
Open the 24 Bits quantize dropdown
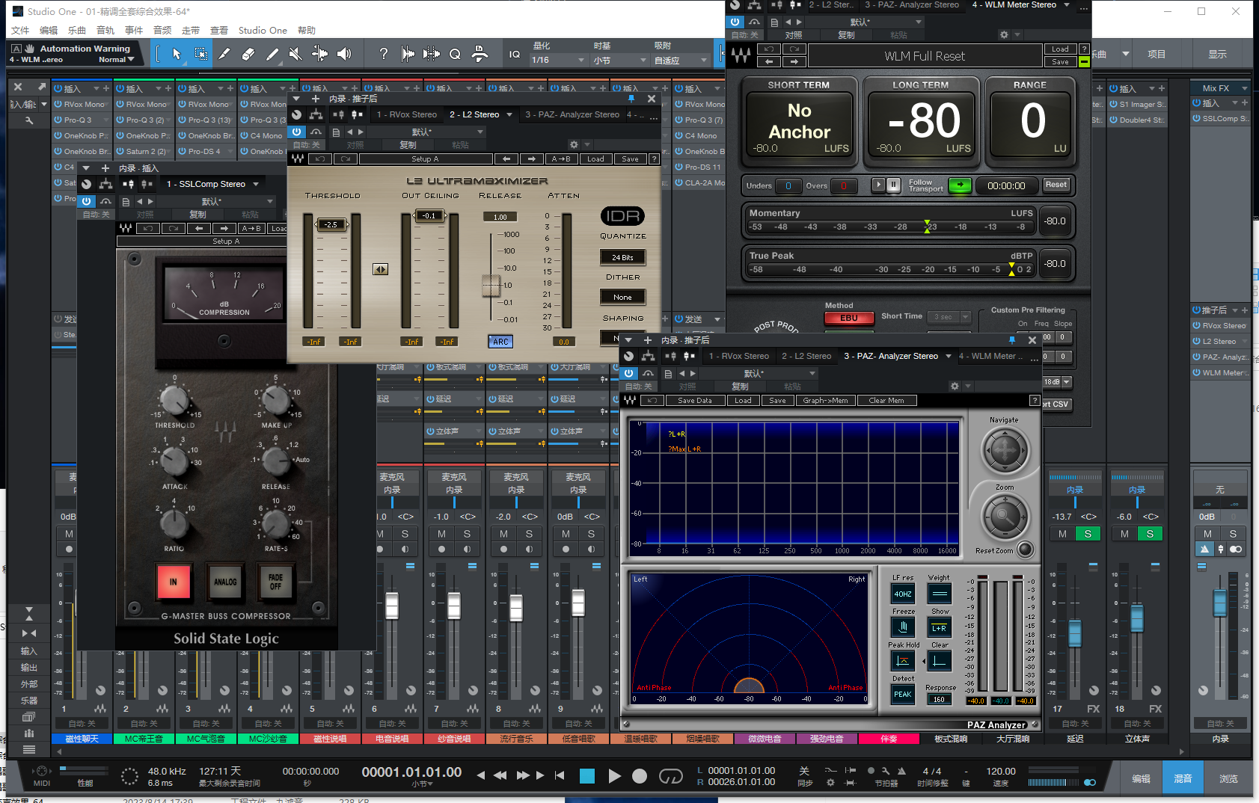622,257
